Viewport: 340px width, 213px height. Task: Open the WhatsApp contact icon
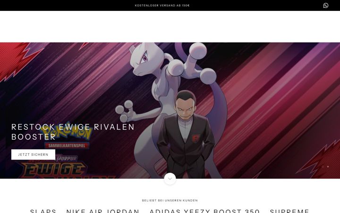point(325,5)
